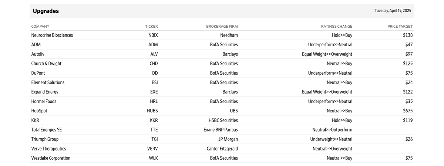444x166 pixels.
Task: Click the $97 price target
Action: tap(409, 54)
